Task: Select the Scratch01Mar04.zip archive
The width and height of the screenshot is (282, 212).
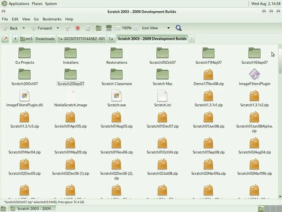Action: pyautogui.click(x=25, y=146)
